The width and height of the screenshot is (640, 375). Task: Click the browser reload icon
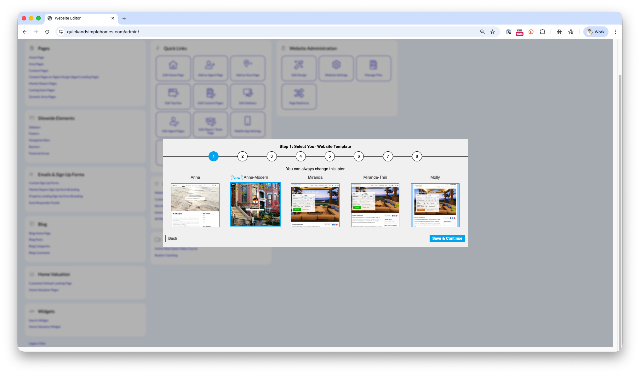[x=47, y=32]
